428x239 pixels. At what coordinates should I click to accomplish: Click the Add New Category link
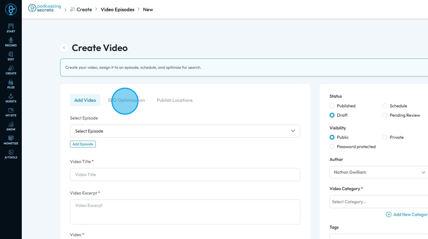coord(410,215)
